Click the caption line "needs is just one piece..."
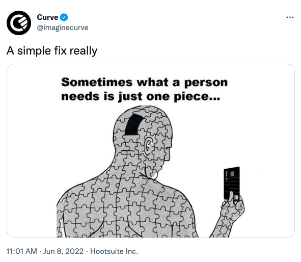301x262 pixels. [x=141, y=96]
